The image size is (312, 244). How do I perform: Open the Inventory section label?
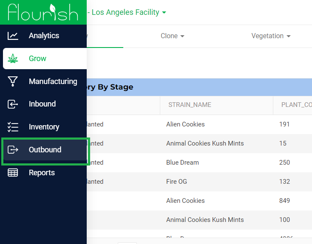[x=44, y=127]
